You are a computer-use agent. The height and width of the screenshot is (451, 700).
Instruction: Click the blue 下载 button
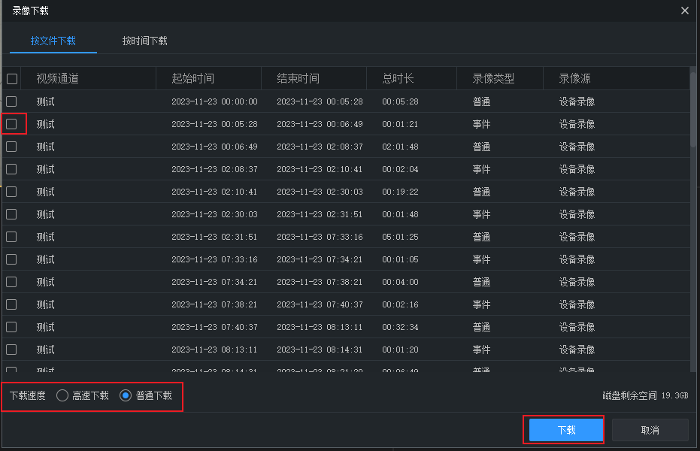(x=566, y=430)
